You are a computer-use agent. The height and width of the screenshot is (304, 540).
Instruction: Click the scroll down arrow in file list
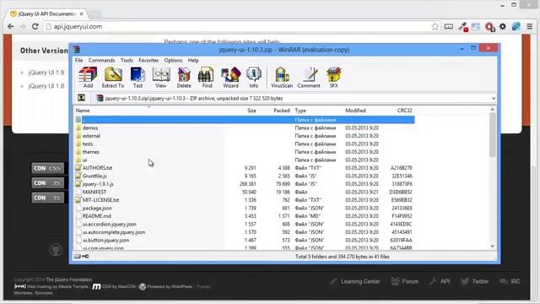point(493,246)
